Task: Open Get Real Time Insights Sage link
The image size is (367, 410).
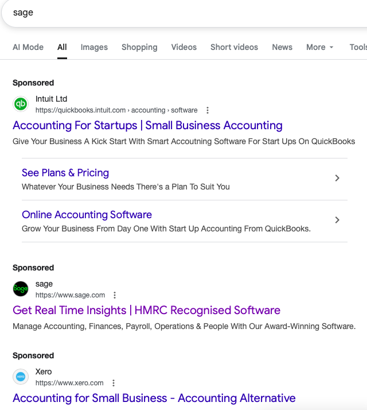Action: [x=146, y=310]
